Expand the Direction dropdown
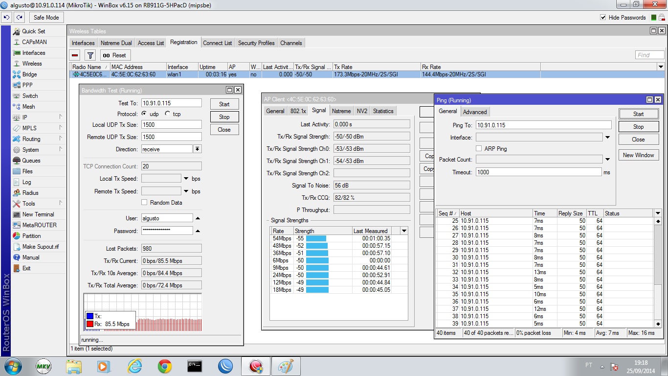 point(198,149)
